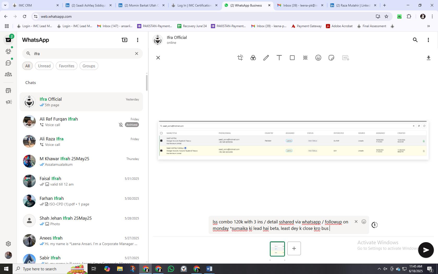Open Anees Ifrah chat
The height and width of the screenshot is (274, 438).
[x=81, y=241]
